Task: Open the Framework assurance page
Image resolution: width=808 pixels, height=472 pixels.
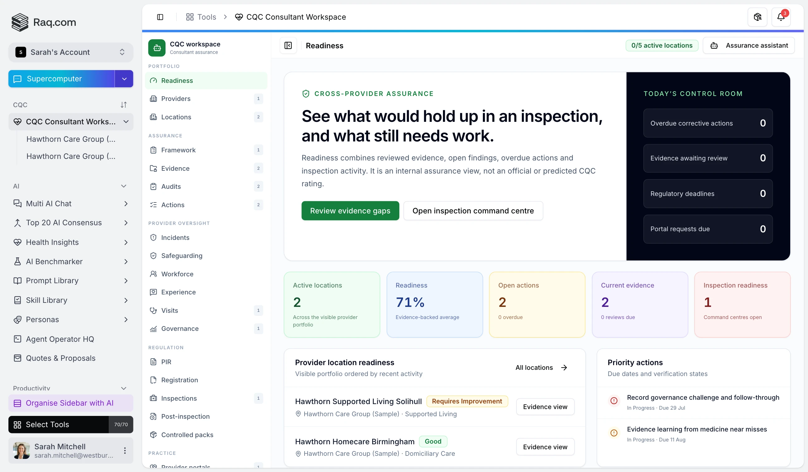Action: 206,150
